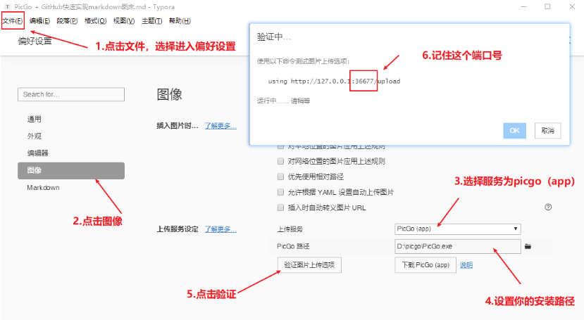Click the 上传服务 label
The height and width of the screenshot is (320, 584).
(x=290, y=229)
